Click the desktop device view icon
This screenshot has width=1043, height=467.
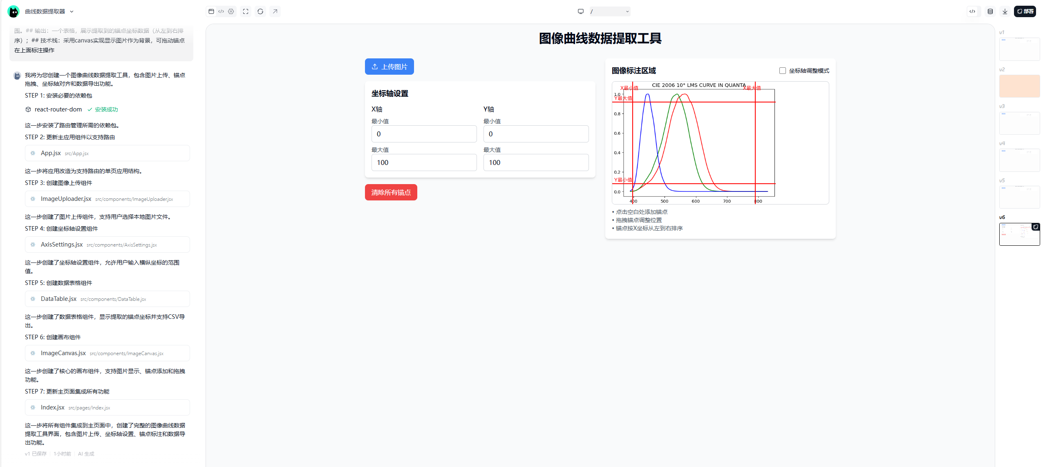tap(580, 11)
